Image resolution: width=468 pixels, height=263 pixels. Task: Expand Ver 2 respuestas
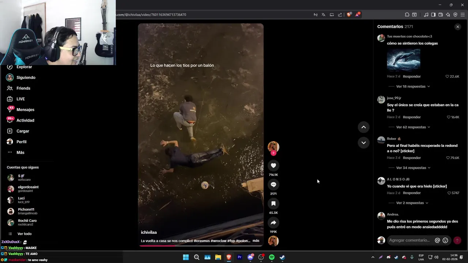pos(412,203)
